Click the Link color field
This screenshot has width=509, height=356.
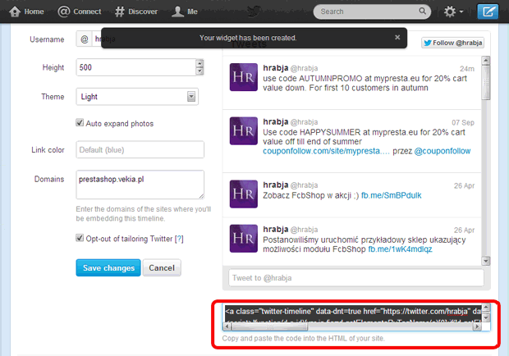[x=140, y=149]
